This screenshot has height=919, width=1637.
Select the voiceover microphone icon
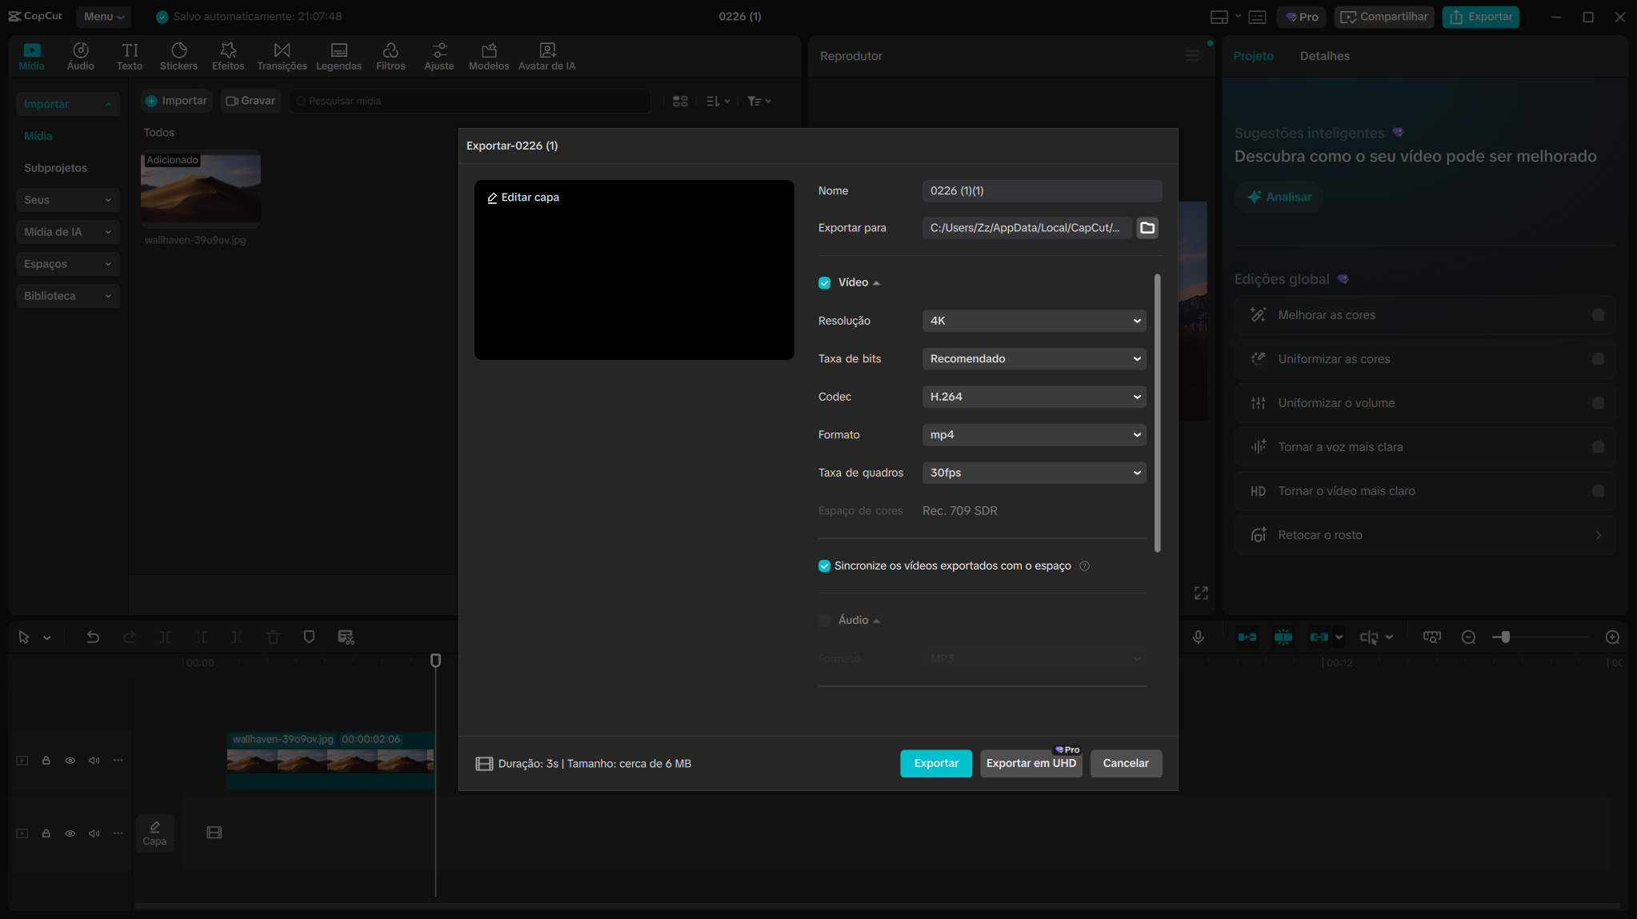point(1199,637)
